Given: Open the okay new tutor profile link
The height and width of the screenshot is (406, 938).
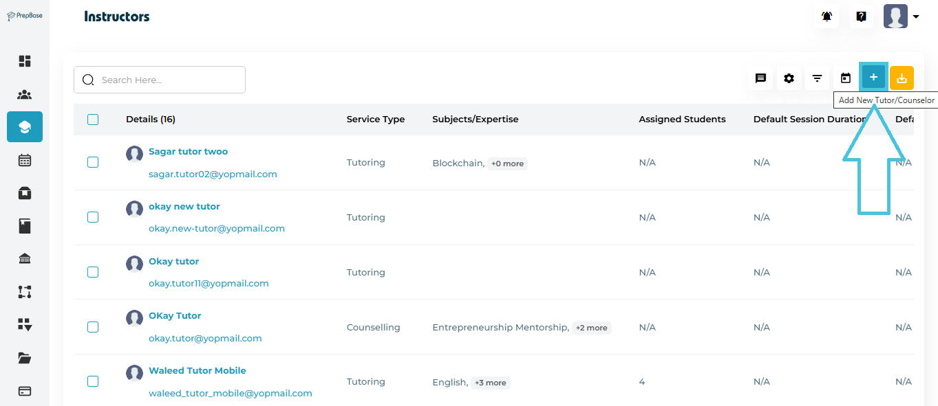Looking at the screenshot, I should coord(184,206).
